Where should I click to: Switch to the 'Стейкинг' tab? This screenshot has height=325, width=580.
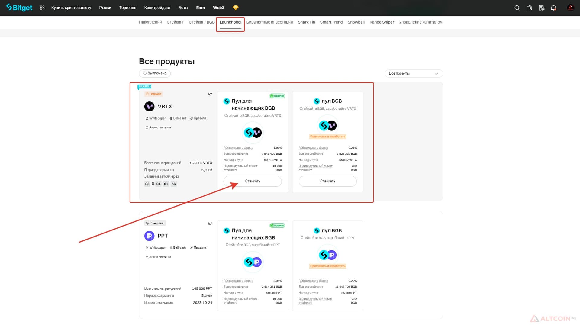pyautogui.click(x=175, y=22)
